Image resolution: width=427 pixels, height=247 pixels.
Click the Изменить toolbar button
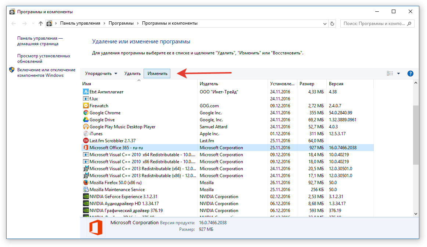point(157,74)
